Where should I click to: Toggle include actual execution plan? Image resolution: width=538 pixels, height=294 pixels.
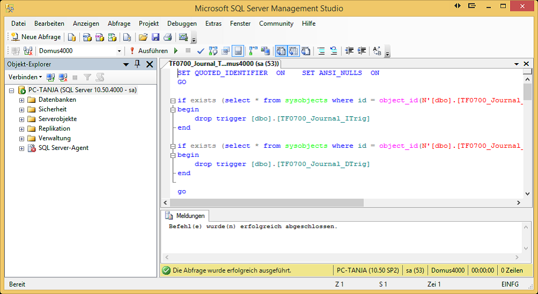click(253, 51)
